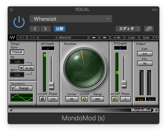Select the BPM field 72.0

pyautogui.click(x=17, y=75)
